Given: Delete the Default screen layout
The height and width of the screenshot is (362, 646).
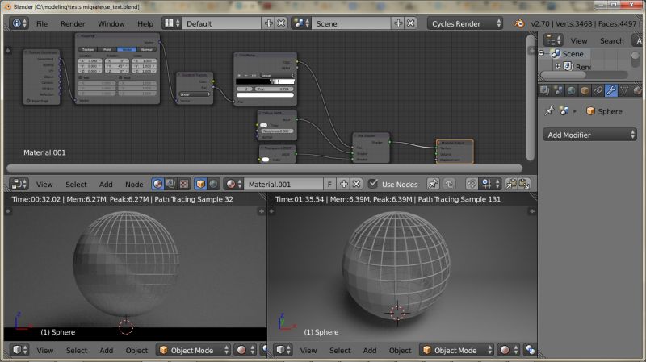Looking at the screenshot, I should click(281, 23).
